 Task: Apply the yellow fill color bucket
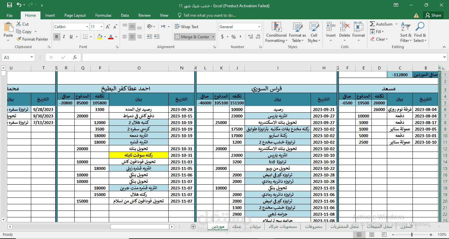coord(100,37)
